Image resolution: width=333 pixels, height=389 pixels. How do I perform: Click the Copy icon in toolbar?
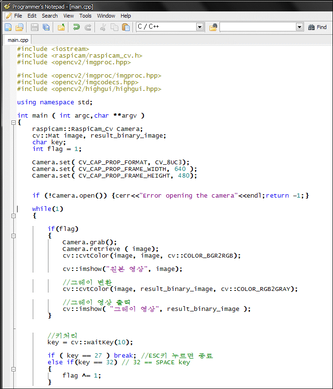(x=114, y=27)
